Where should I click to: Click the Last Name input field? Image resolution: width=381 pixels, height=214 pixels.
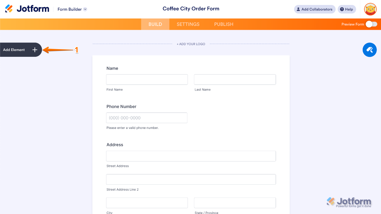point(235,80)
